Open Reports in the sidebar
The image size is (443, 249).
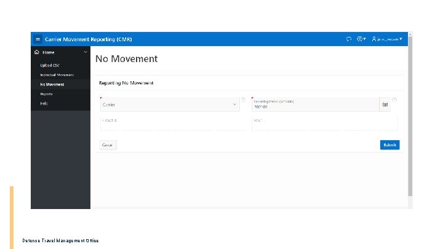pos(46,94)
